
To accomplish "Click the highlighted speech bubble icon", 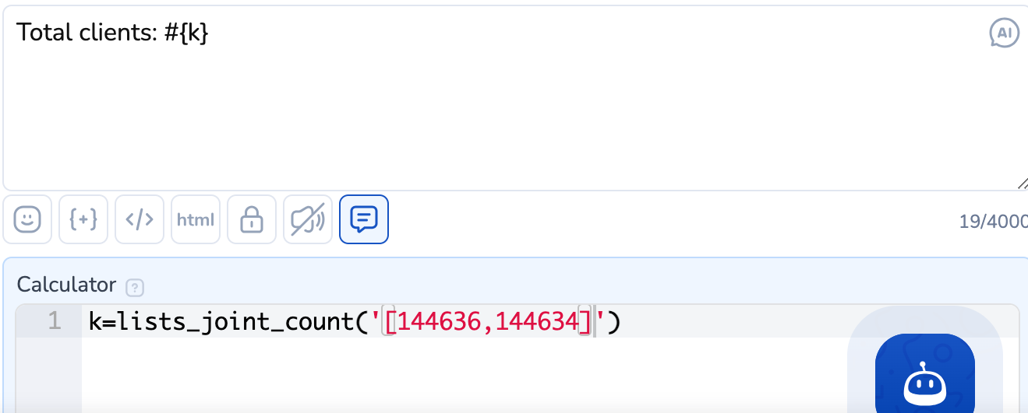I will point(364,220).
